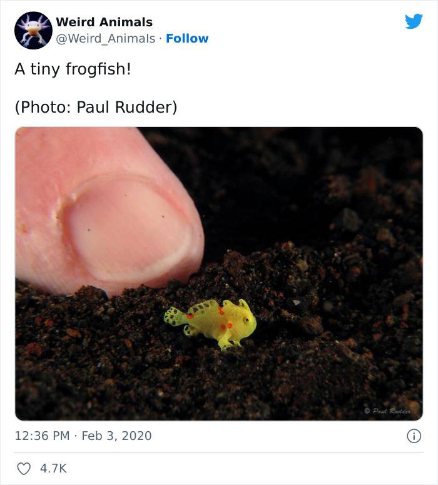This screenshot has width=438, height=485.
Task: Open the Weird Animals display name
Action: click(x=104, y=22)
